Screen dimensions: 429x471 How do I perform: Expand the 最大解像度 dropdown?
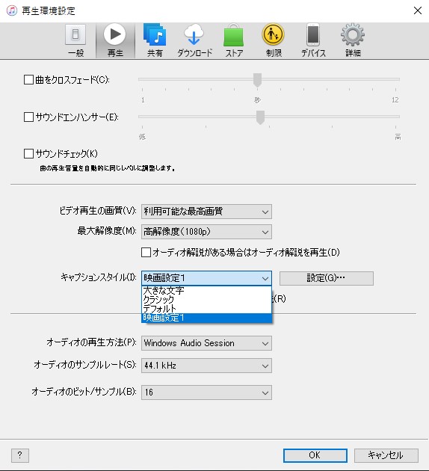[206, 232]
